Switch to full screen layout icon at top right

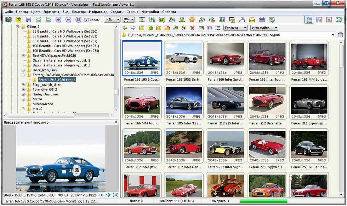(339, 20)
